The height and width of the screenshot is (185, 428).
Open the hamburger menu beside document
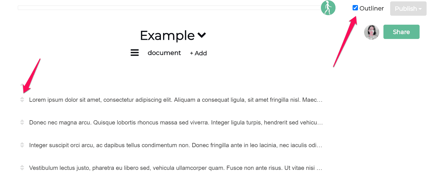pos(135,53)
